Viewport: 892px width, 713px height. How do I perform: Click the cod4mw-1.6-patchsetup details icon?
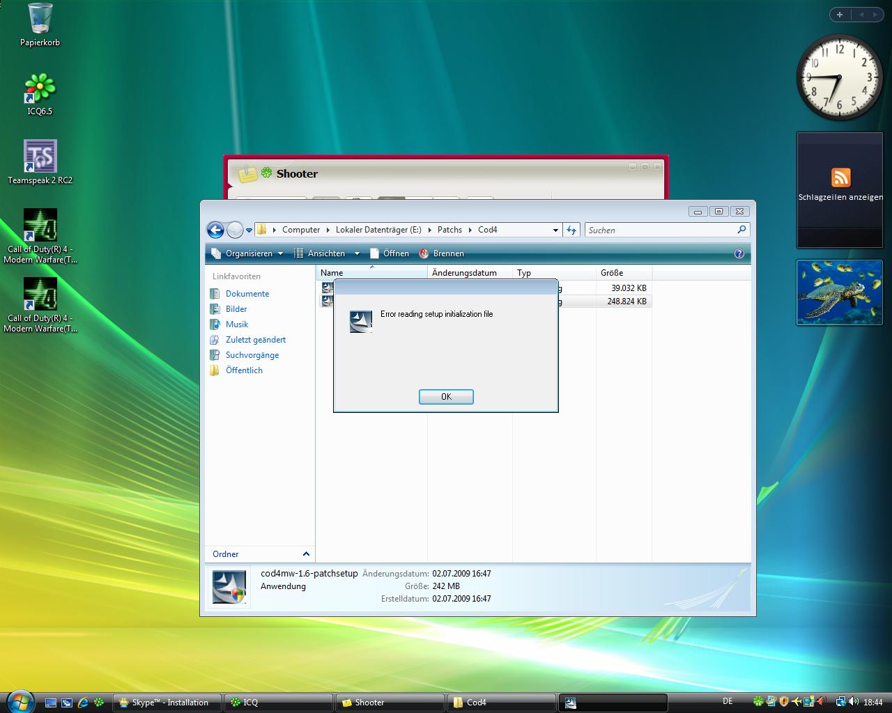pyautogui.click(x=229, y=587)
